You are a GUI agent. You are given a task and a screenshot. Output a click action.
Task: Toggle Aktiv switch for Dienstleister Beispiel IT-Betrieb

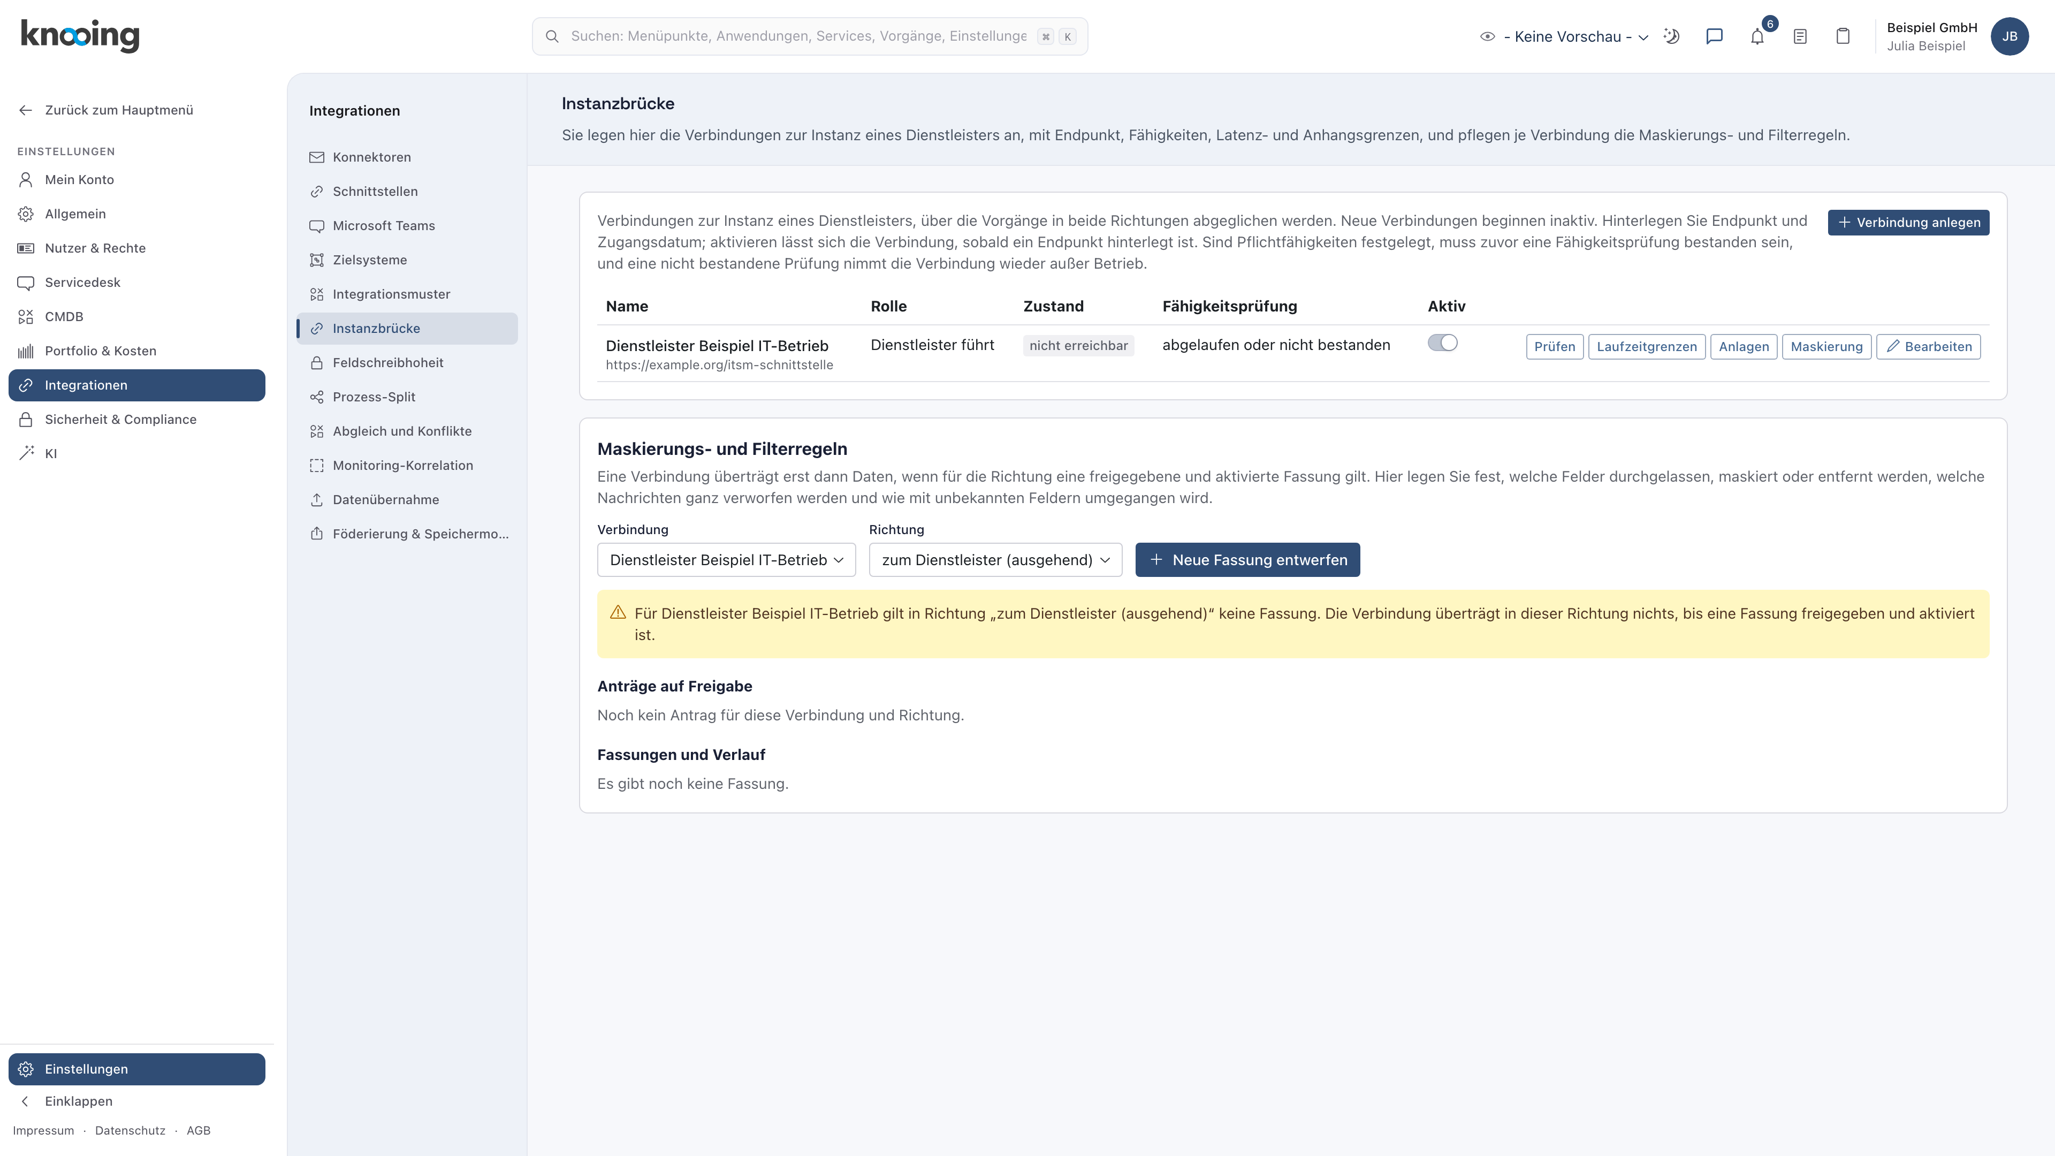[x=1442, y=343]
